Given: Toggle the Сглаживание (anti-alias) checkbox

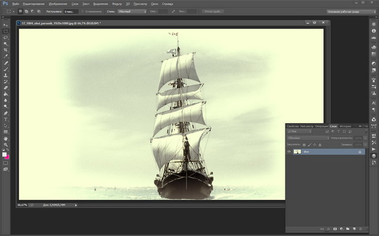Looking at the screenshot, I should coord(82,11).
